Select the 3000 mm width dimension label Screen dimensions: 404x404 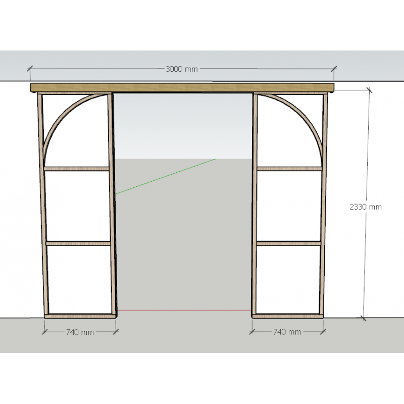pos(181,69)
